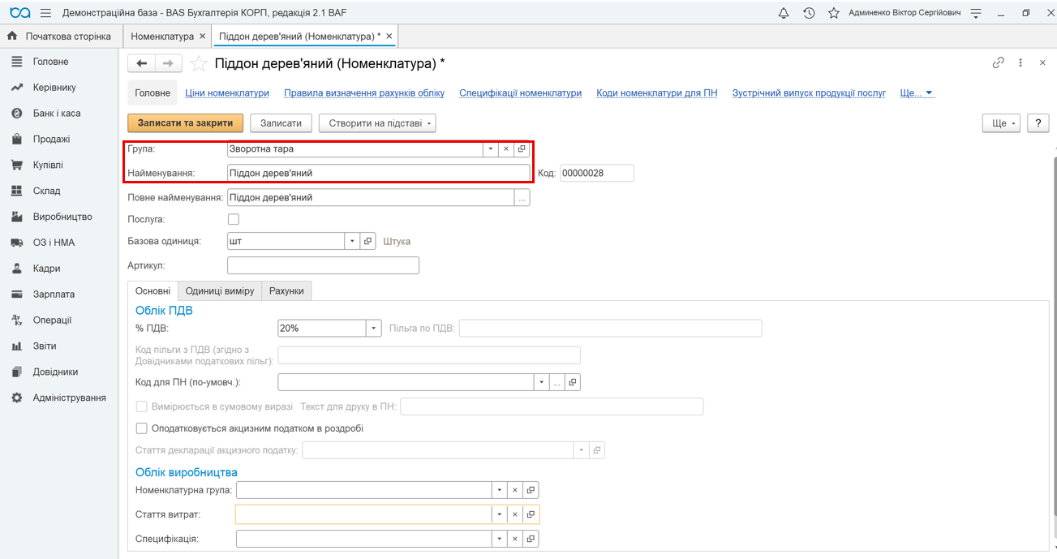
Task: Open Код для ПН item card
Action: click(x=573, y=382)
